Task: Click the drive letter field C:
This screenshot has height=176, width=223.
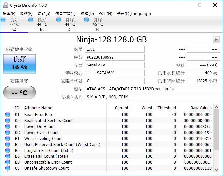Action: click(115, 81)
